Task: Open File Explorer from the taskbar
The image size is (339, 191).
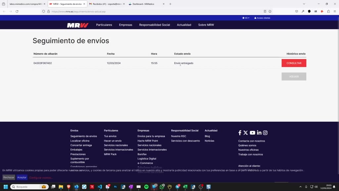Action: 61,187
